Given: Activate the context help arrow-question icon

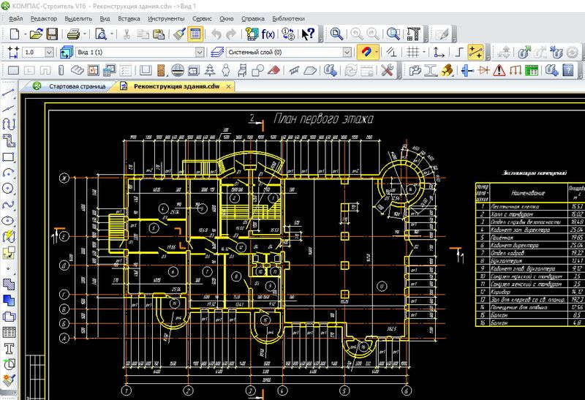Looking at the screenshot, I should [x=309, y=34].
